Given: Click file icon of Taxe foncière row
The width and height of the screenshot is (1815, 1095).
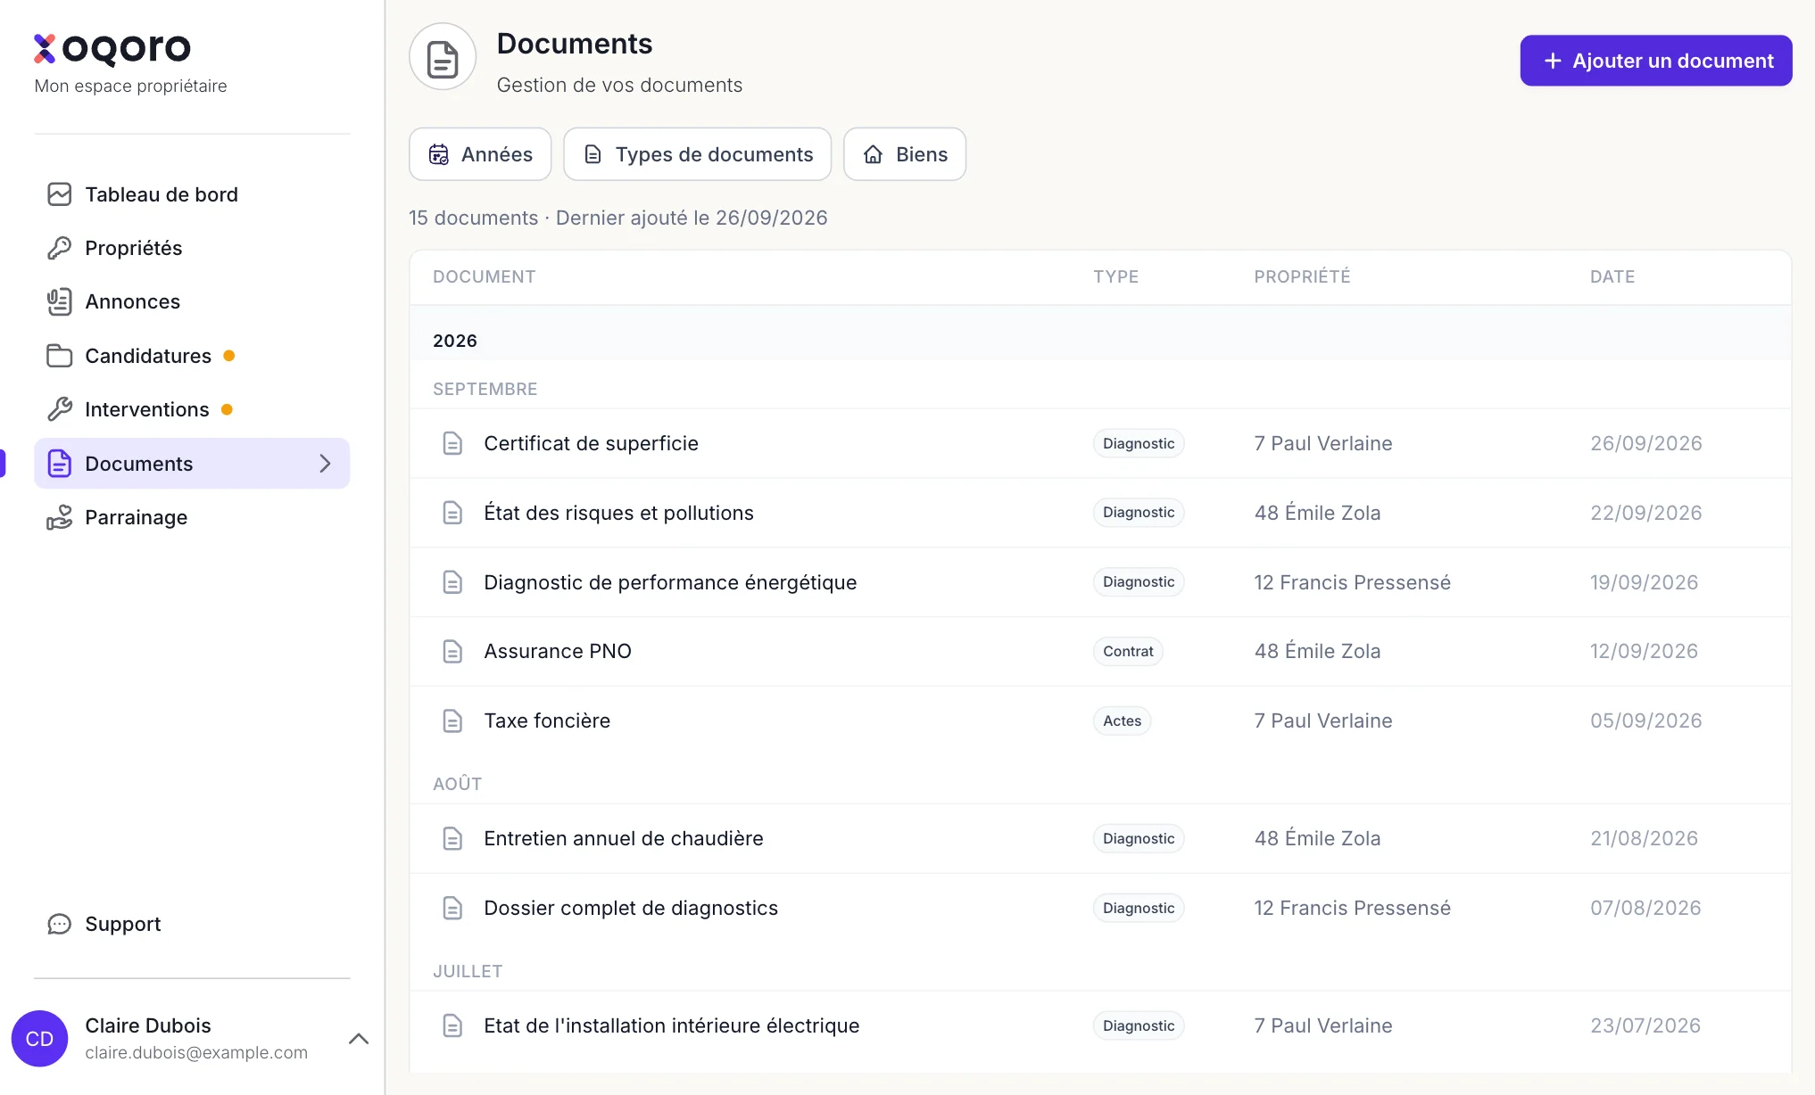Looking at the screenshot, I should [x=452, y=720].
